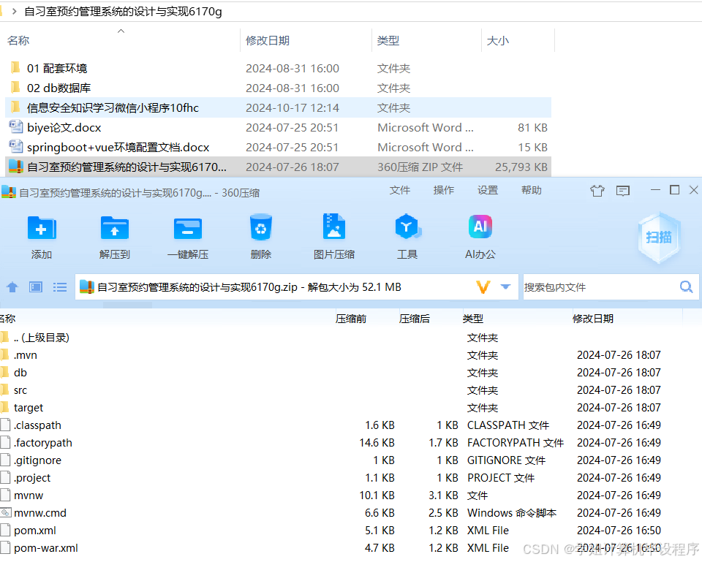This screenshot has width=702, height=562.
Task: Click the 扫描 (Scan) badge icon
Action: tap(658, 236)
